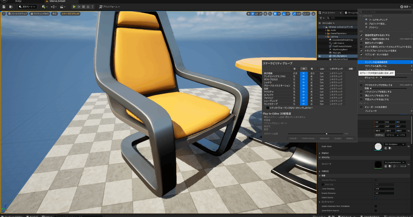The image size is (413, 217).
Task: Toggle scale snapping icon in the viewport
Action: [294, 14]
